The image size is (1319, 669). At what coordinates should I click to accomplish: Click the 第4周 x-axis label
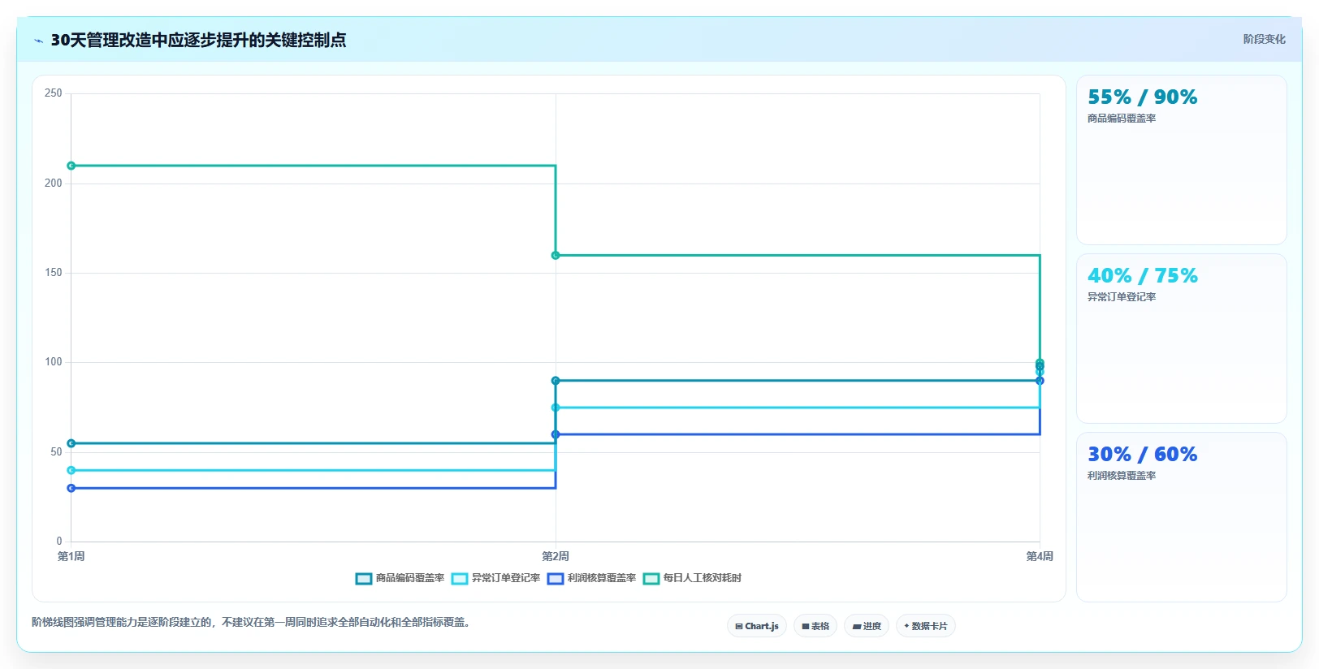click(x=1040, y=556)
